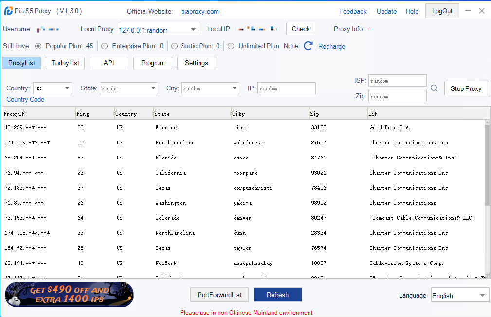
Task: Open the Halloween $490 off promo banner
Action: pyautogui.click(x=69, y=294)
